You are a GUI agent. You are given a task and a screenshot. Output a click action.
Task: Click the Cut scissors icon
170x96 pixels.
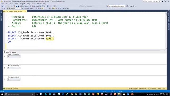coord(41,6)
